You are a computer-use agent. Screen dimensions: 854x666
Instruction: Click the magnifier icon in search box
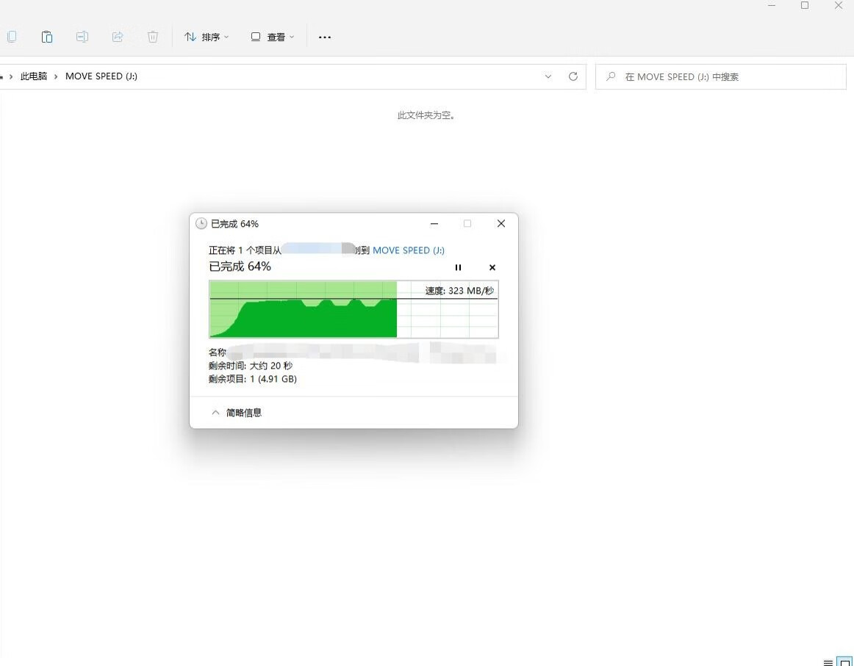coord(611,76)
